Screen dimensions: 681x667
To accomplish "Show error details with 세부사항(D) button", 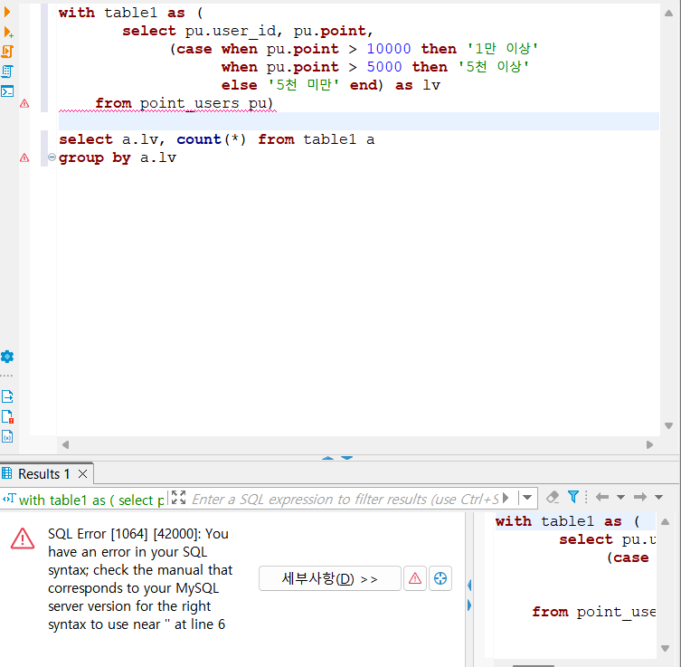I will tap(329, 578).
